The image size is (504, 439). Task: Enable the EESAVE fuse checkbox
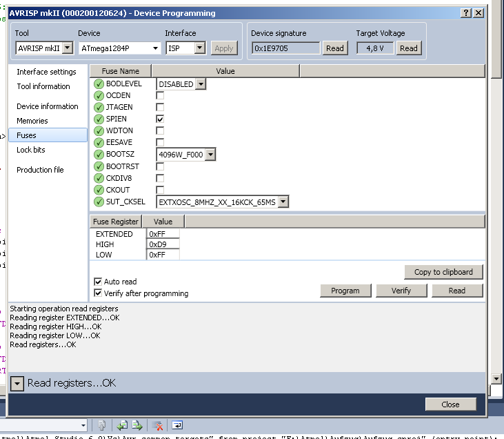pyautogui.click(x=160, y=142)
